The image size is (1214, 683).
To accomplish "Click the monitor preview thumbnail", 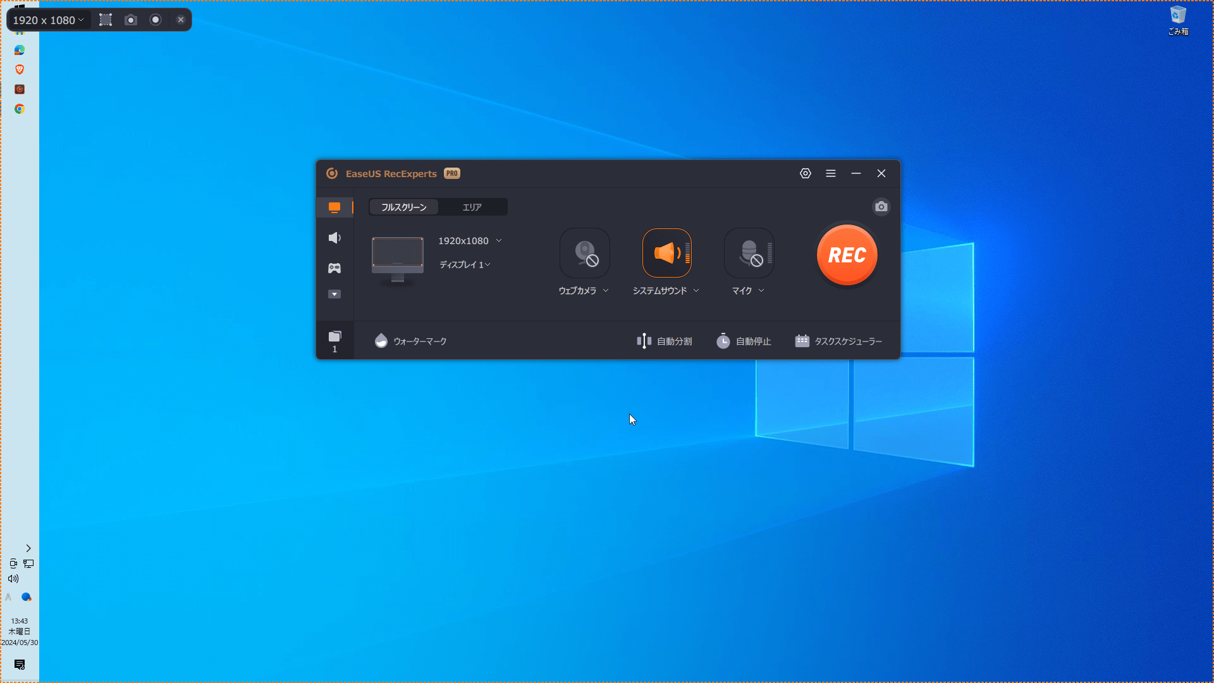I will pos(397,259).
